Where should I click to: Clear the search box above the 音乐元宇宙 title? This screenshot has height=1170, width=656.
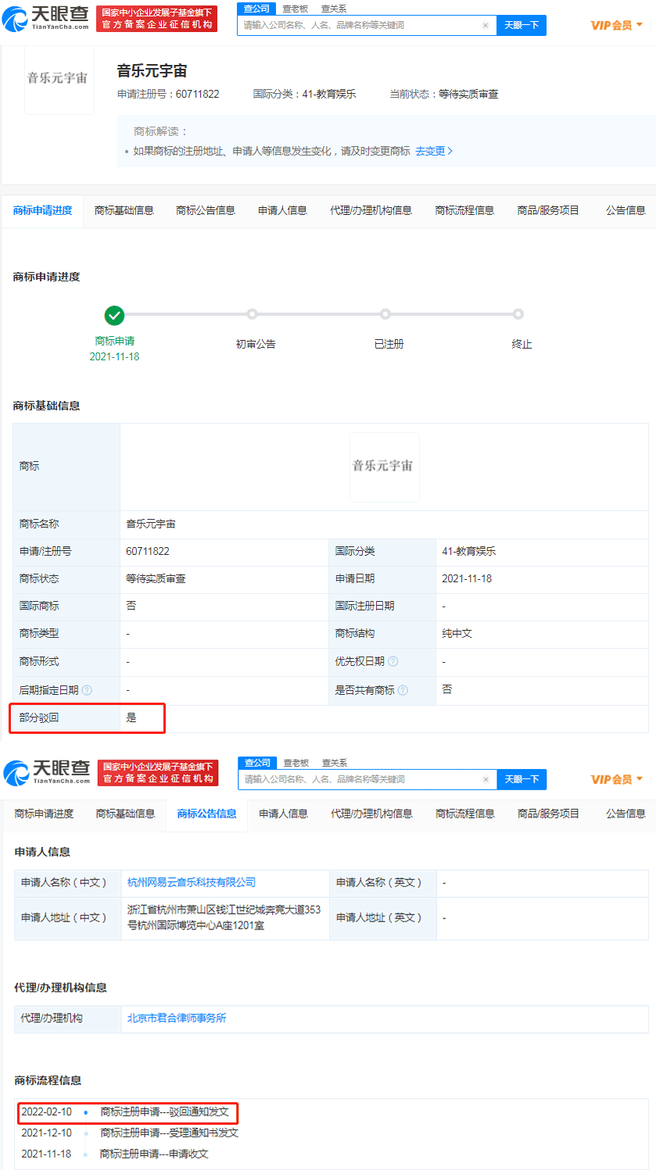pos(485,25)
